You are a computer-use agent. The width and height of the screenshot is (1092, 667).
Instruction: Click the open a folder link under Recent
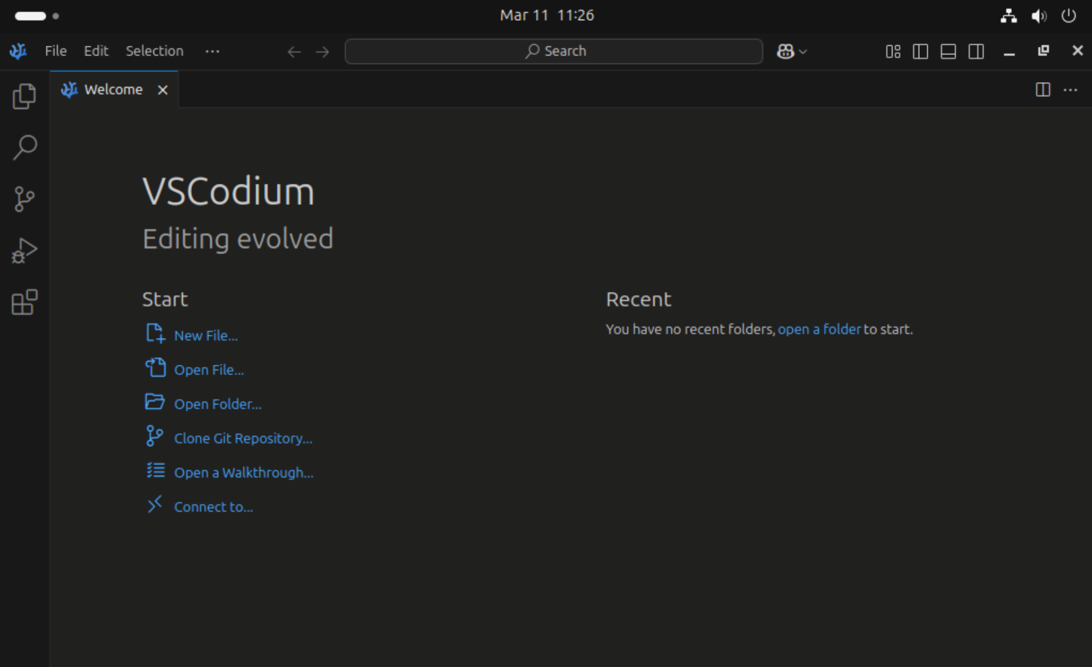819,329
